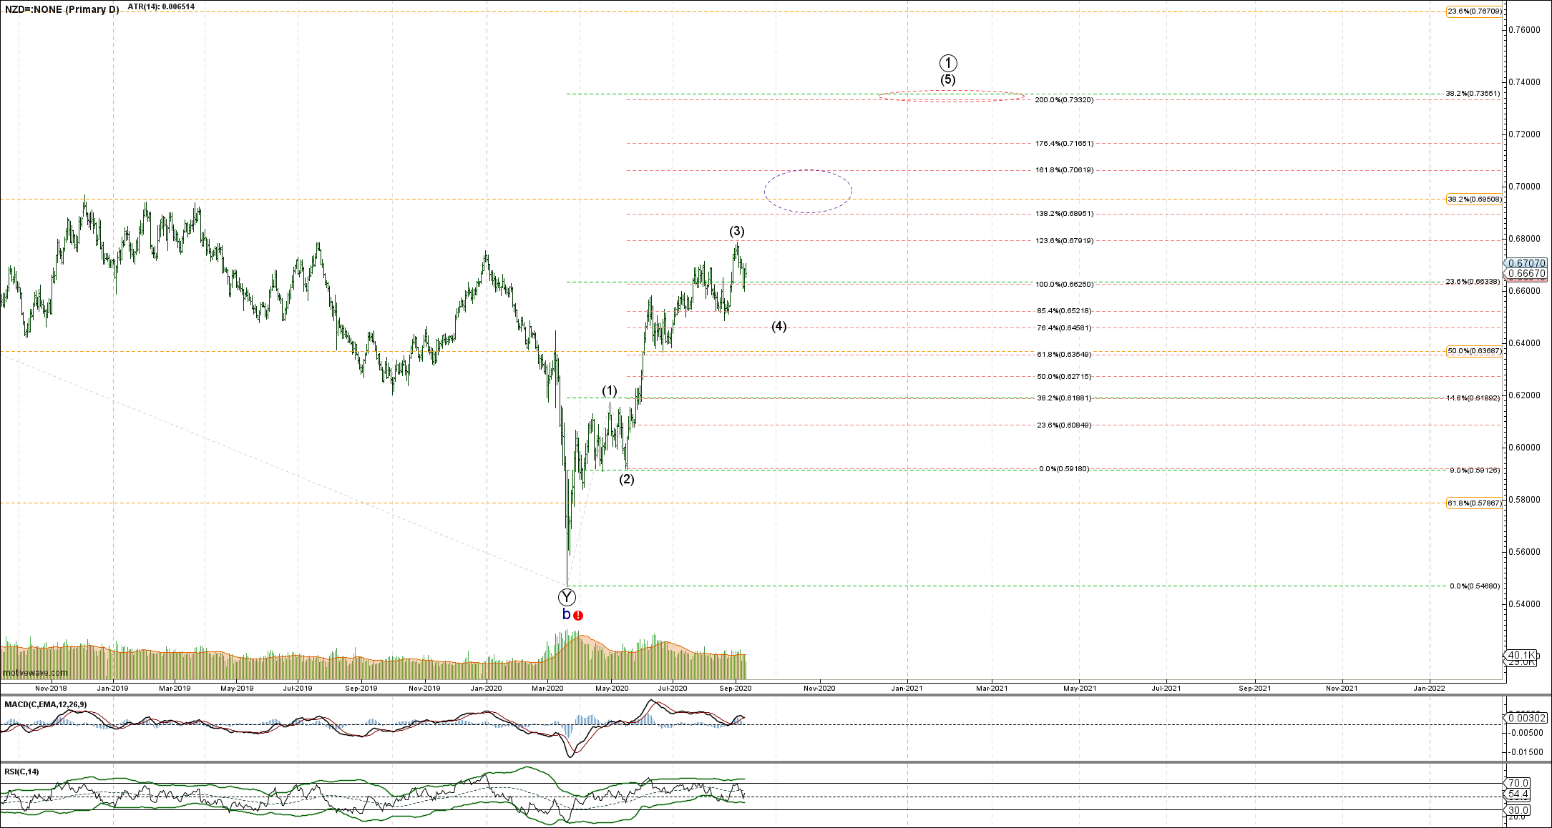Click the ATR(14) value label
The height and width of the screenshot is (828, 1552).
[x=161, y=6]
